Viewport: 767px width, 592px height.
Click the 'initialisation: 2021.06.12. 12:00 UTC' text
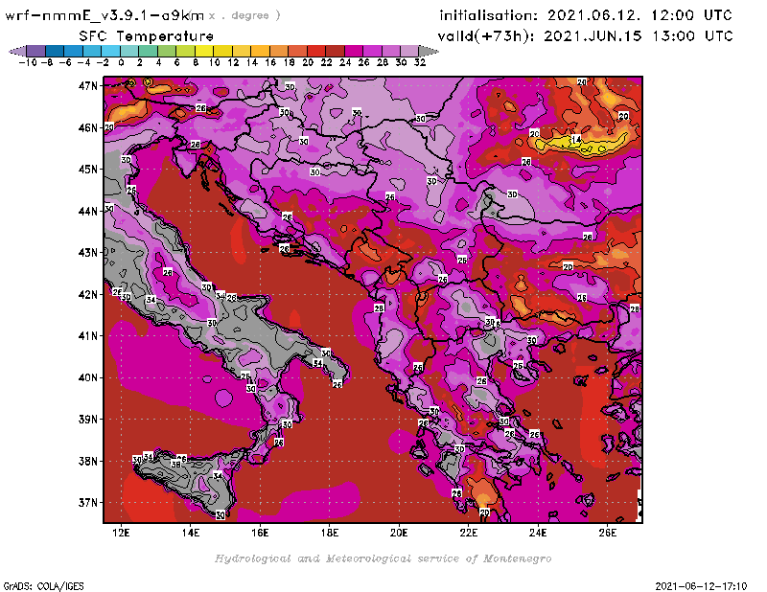click(586, 15)
